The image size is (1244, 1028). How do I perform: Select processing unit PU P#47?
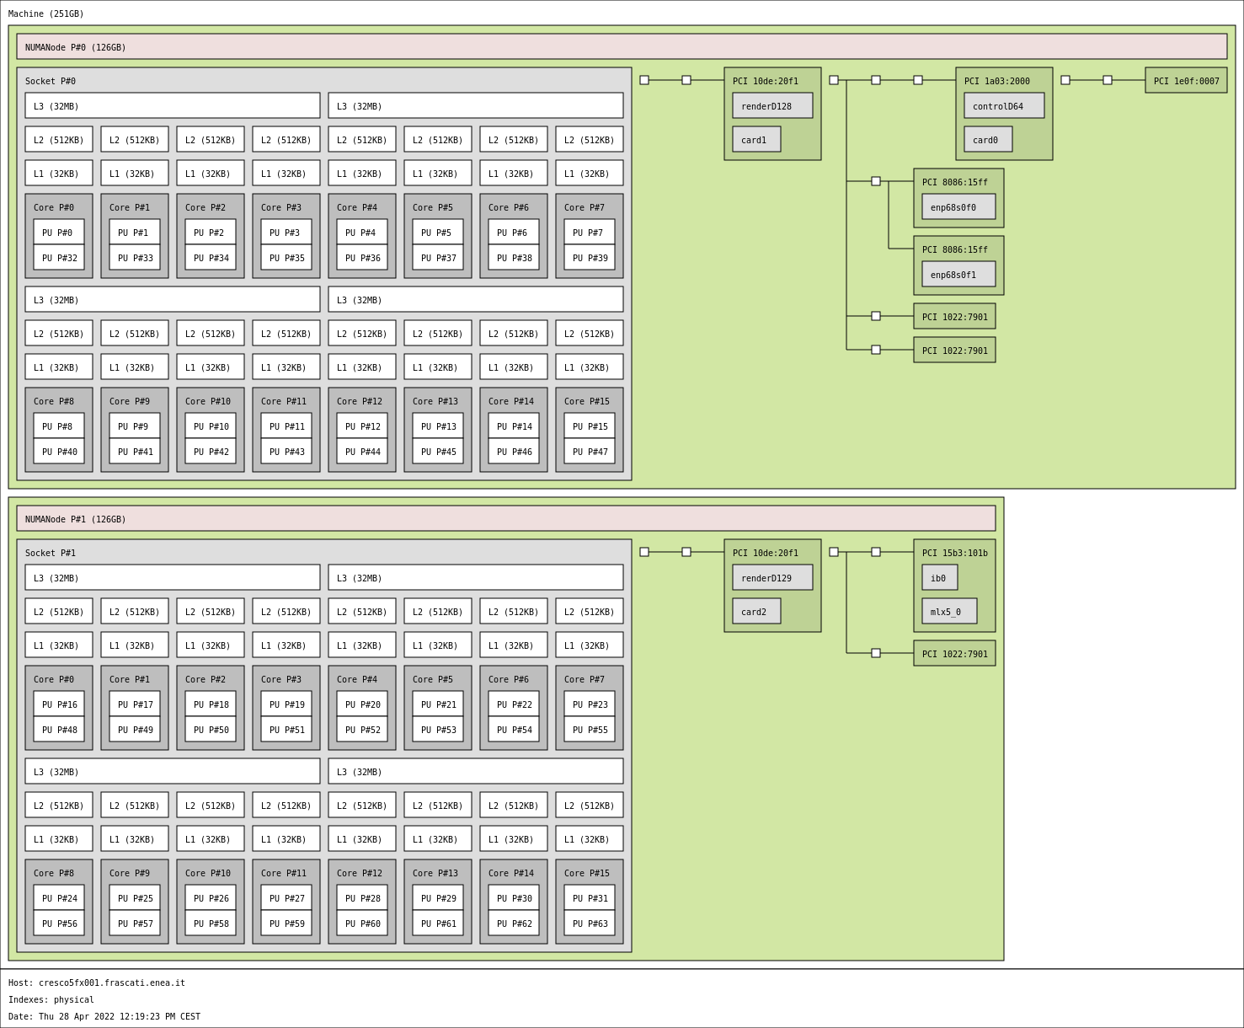(590, 451)
